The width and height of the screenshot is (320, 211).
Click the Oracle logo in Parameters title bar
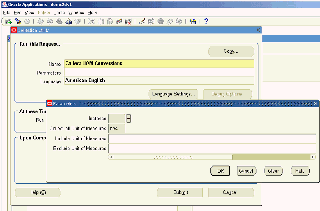click(x=50, y=103)
